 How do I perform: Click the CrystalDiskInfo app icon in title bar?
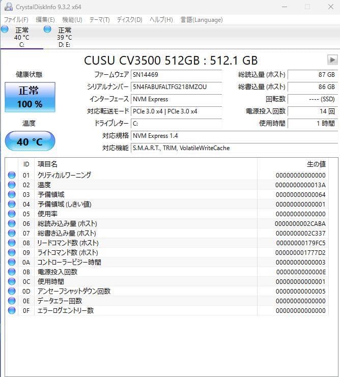[9, 7]
